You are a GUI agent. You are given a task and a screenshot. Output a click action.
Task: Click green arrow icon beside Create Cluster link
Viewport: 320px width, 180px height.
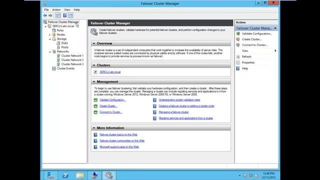click(x=95, y=106)
